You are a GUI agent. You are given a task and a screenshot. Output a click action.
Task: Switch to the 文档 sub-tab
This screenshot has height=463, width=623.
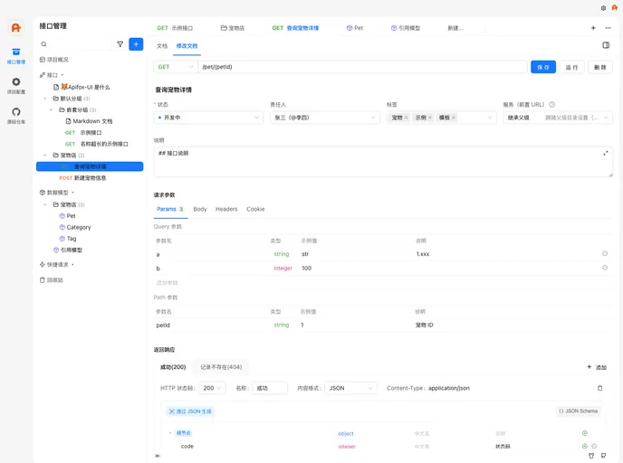(x=162, y=46)
